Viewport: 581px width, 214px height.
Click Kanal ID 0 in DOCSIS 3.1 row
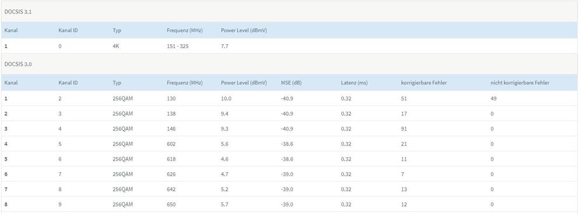pyautogui.click(x=60, y=47)
